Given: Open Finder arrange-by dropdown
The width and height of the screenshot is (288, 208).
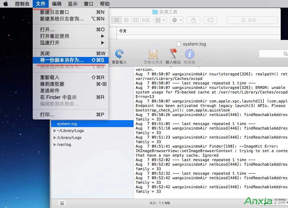Looking at the screenshot, I should click(160, 20).
